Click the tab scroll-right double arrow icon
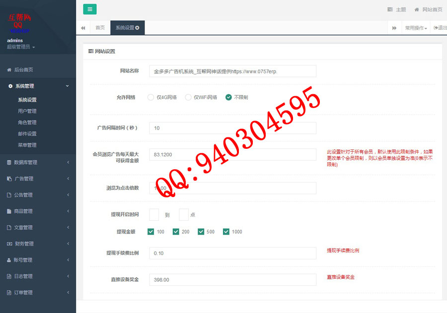The height and width of the screenshot is (313, 447). [x=394, y=28]
